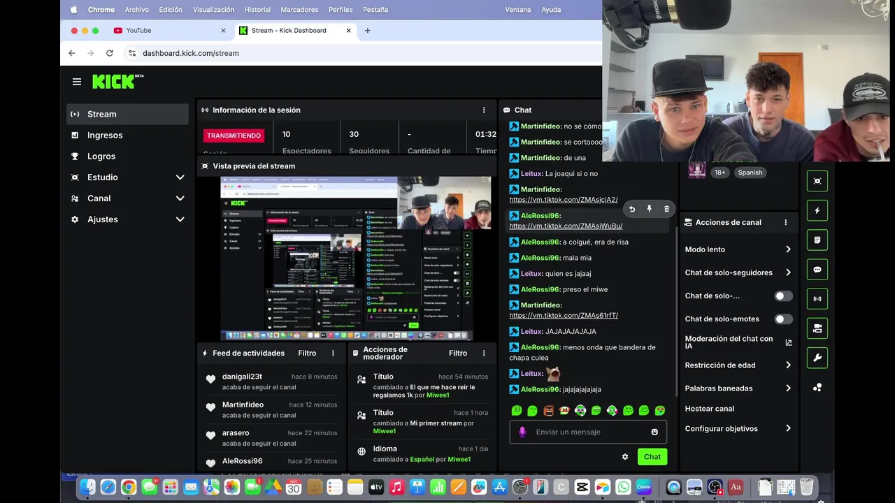Open chat settings gear beside Chat button

(x=625, y=457)
